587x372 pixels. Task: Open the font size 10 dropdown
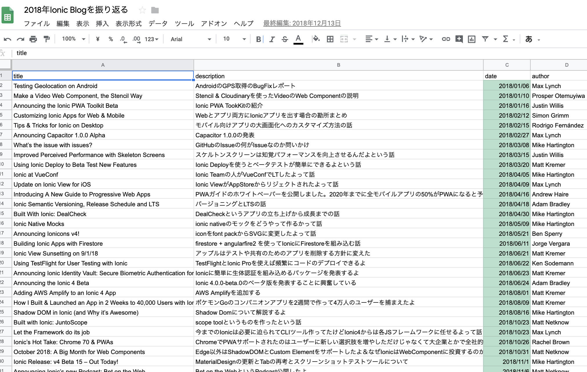click(234, 39)
